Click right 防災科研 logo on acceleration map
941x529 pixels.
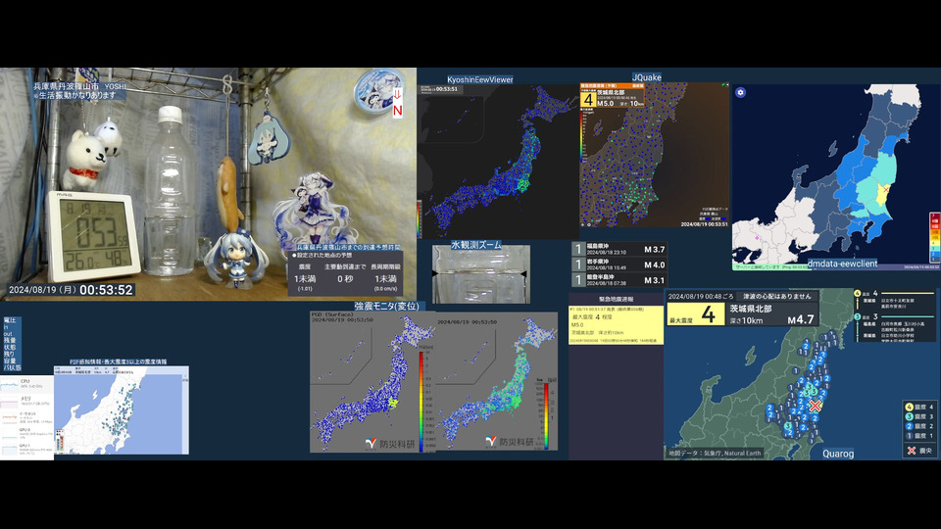pos(510,442)
